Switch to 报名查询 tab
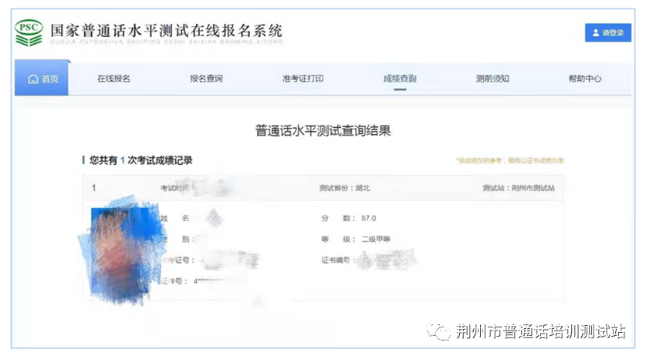Screen dimensions: 646x359 pos(206,79)
